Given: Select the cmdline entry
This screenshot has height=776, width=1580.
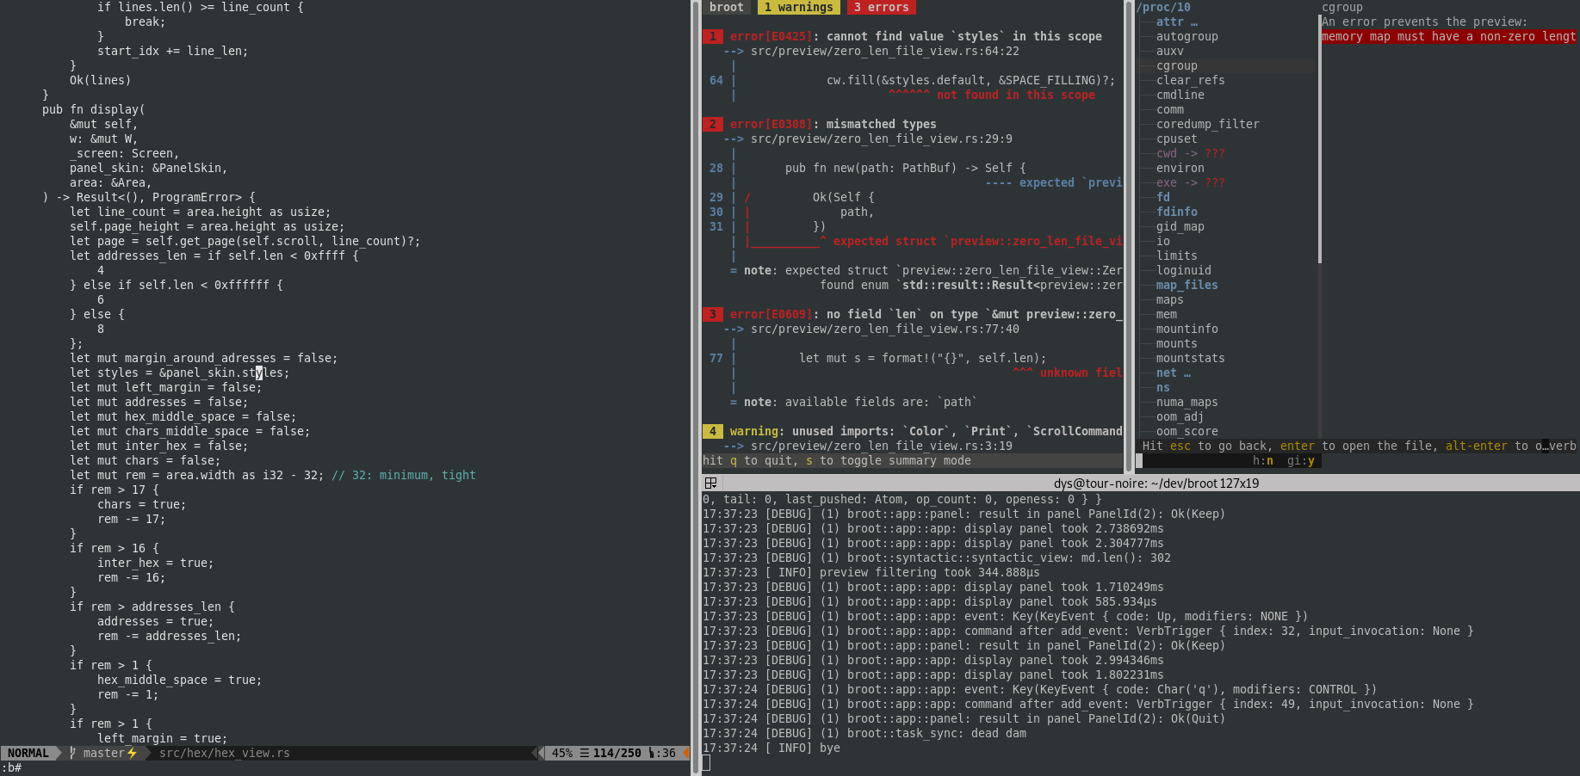Looking at the screenshot, I should point(1180,95).
